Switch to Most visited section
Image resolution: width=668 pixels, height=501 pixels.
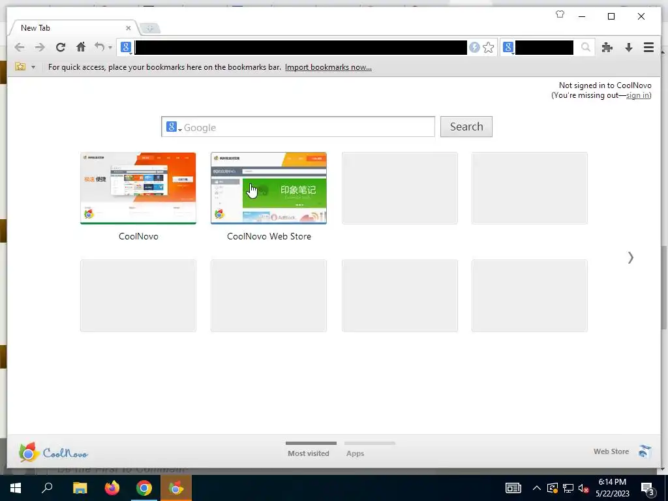[x=309, y=450]
